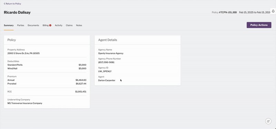
Task: Click the Ricardo Dalisay page heading
Action: pos(17,12)
